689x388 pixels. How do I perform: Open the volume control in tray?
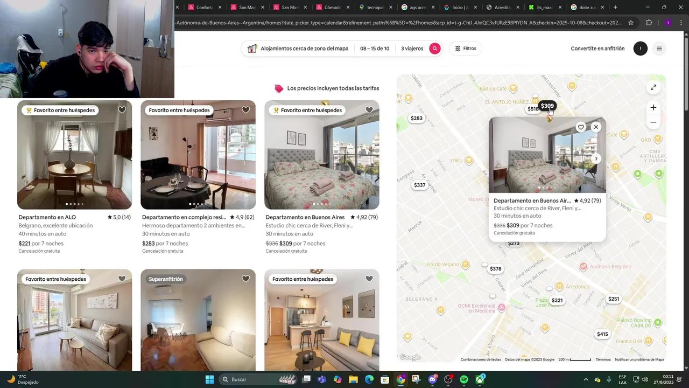coord(645,379)
